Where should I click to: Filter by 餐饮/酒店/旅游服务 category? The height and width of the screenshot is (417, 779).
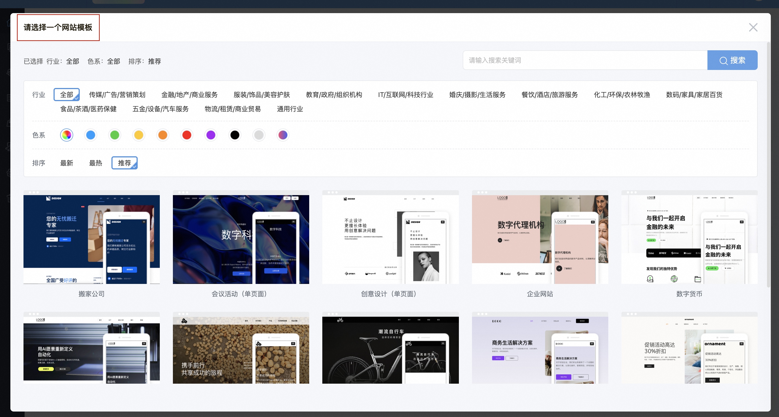coord(550,95)
